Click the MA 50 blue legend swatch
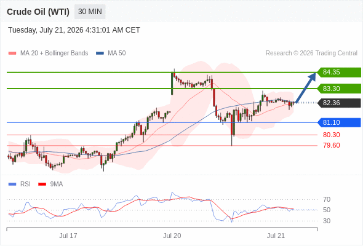 coord(100,54)
